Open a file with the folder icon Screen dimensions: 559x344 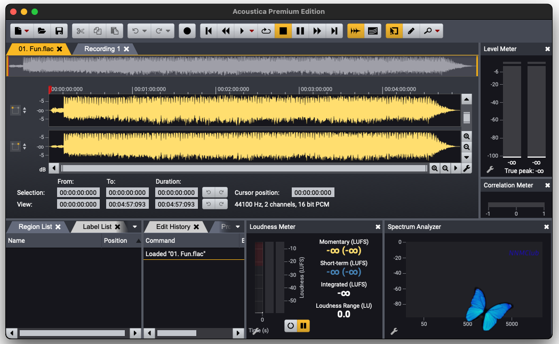coord(42,31)
